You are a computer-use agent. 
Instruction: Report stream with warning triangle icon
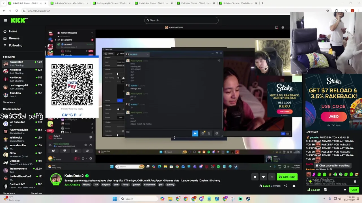[294, 186]
